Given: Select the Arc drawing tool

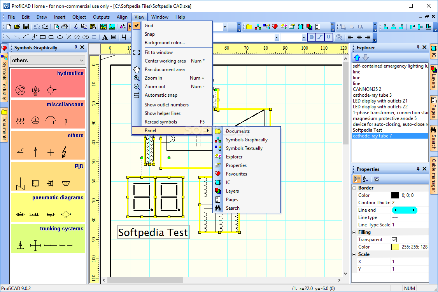Looking at the screenshot, I should click(x=26, y=37).
